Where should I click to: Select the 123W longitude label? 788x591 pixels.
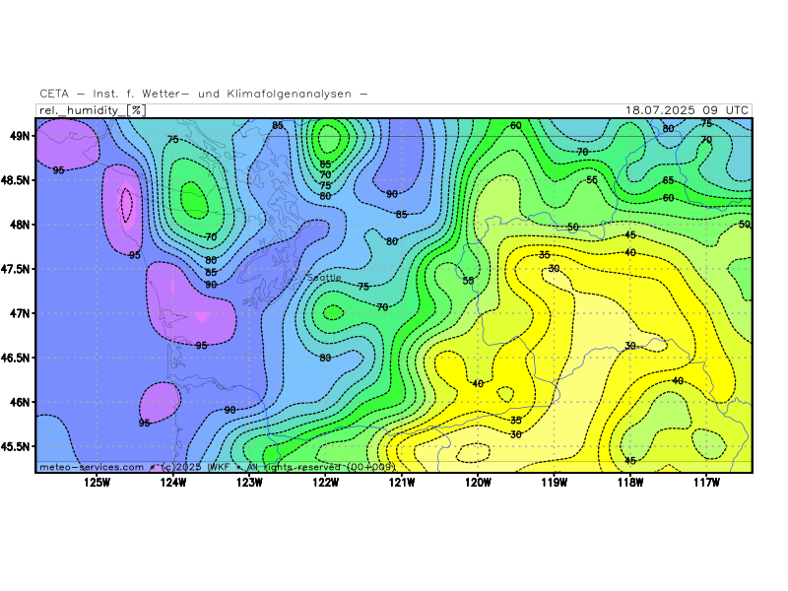pos(250,483)
